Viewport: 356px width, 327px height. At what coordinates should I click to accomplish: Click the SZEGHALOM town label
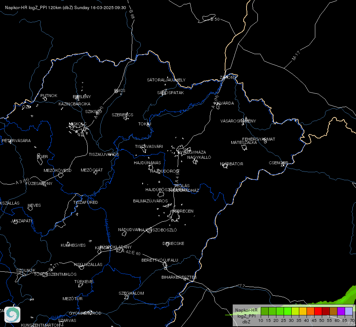(x=131, y=293)
